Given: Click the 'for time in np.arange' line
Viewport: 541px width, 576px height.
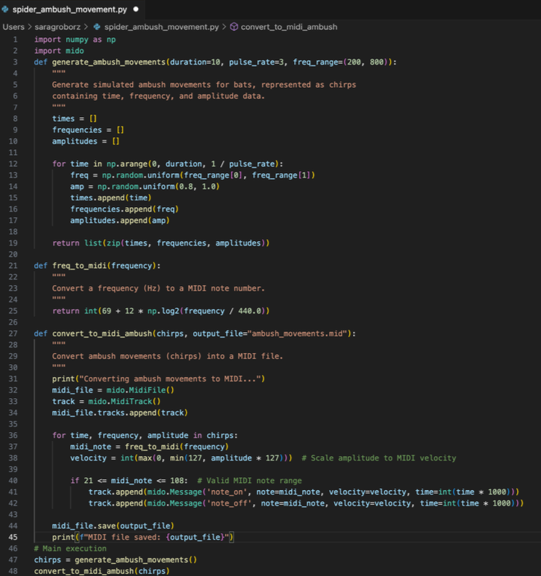Looking at the screenshot, I should pos(168,164).
